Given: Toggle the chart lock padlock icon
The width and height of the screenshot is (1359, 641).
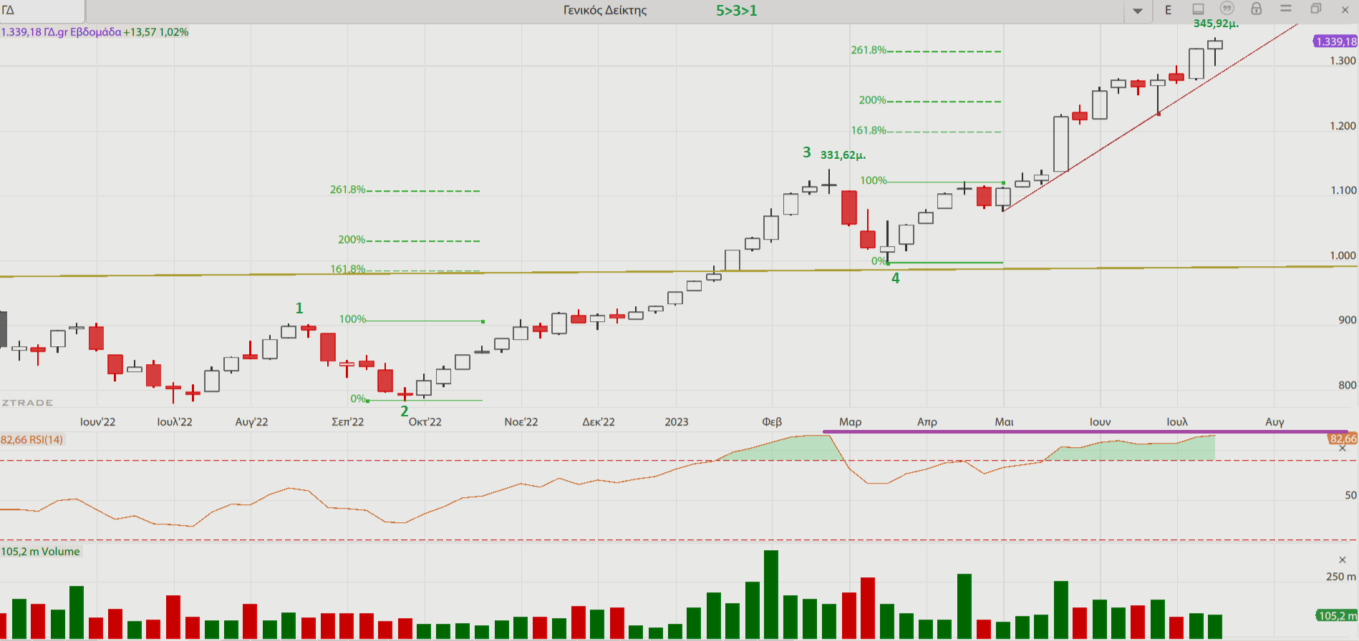Looking at the screenshot, I should pos(1256,9).
